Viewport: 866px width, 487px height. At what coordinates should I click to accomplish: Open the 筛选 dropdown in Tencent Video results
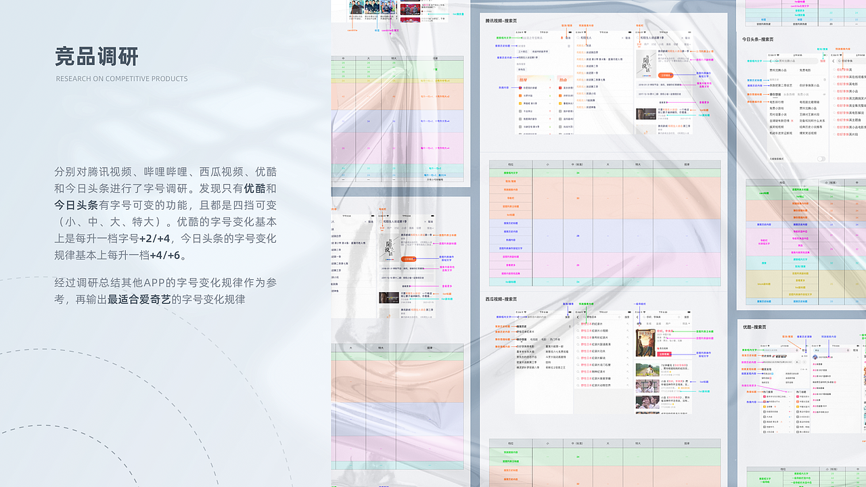[x=687, y=44]
